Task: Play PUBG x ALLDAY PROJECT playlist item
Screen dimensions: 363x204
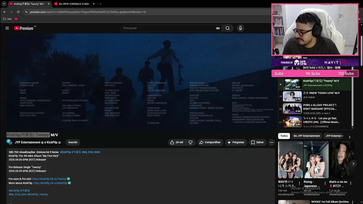Action: [315, 109]
